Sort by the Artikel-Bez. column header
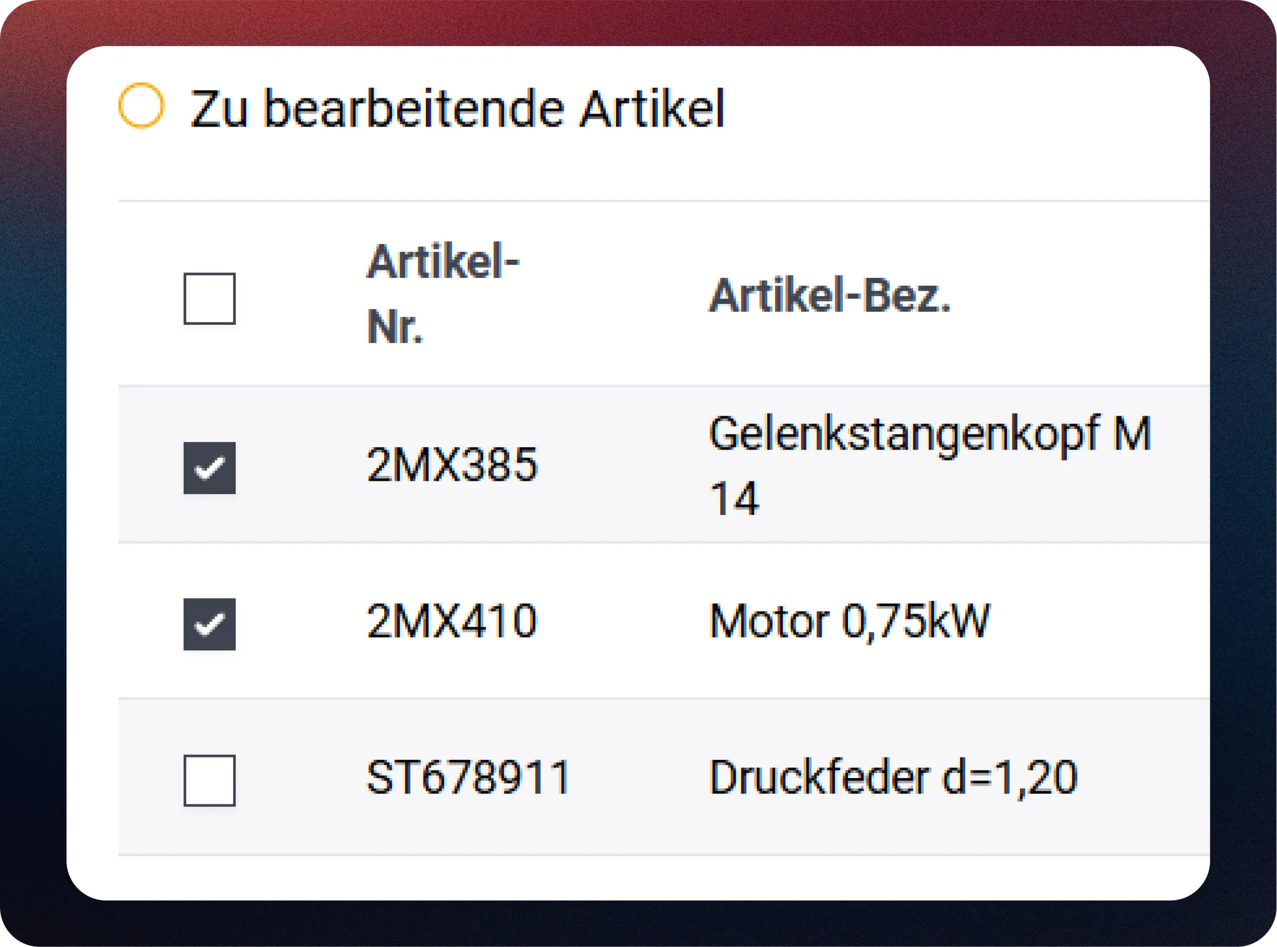 coord(829,296)
